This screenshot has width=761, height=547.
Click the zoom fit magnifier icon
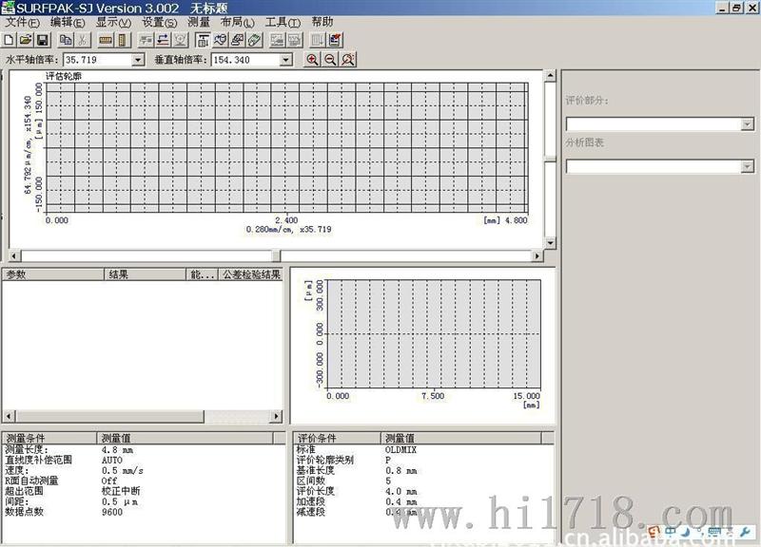(348, 60)
